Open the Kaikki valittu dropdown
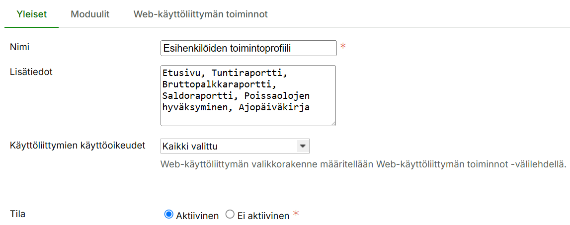 click(229, 146)
